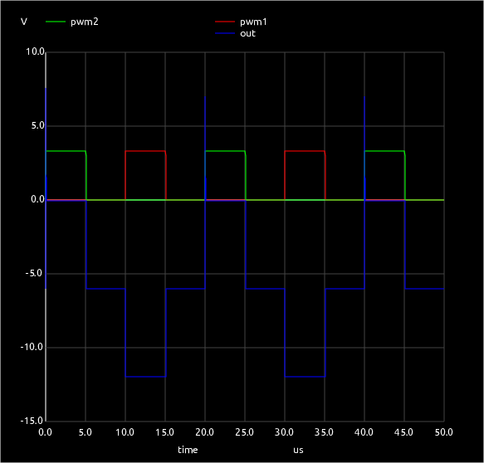Click the green pwm2 legend line
The width and height of the screenshot is (484, 463).
tap(56, 22)
